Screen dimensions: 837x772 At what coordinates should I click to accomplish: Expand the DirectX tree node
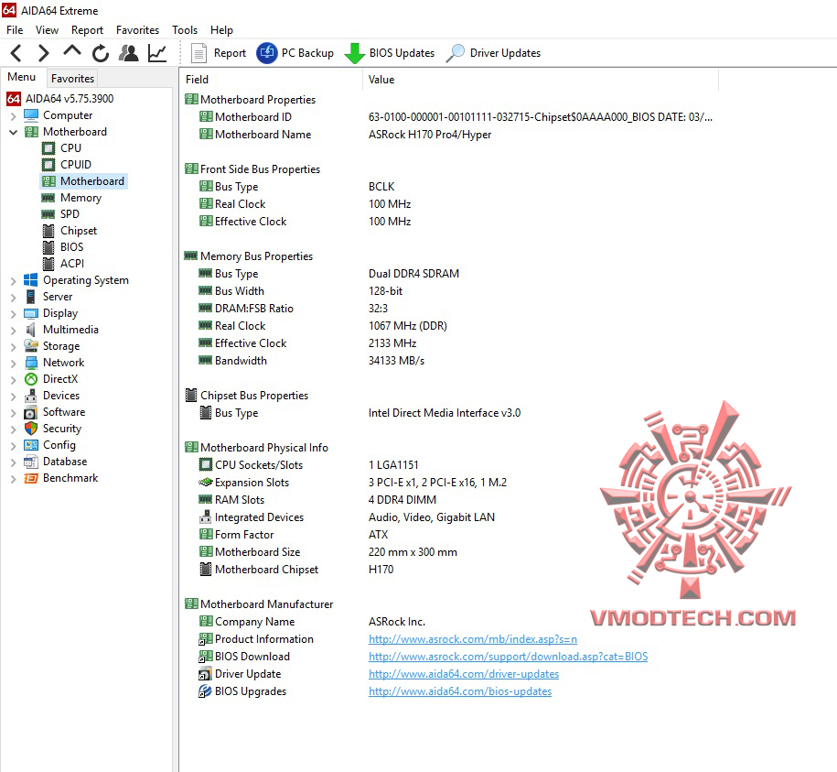[x=14, y=379]
